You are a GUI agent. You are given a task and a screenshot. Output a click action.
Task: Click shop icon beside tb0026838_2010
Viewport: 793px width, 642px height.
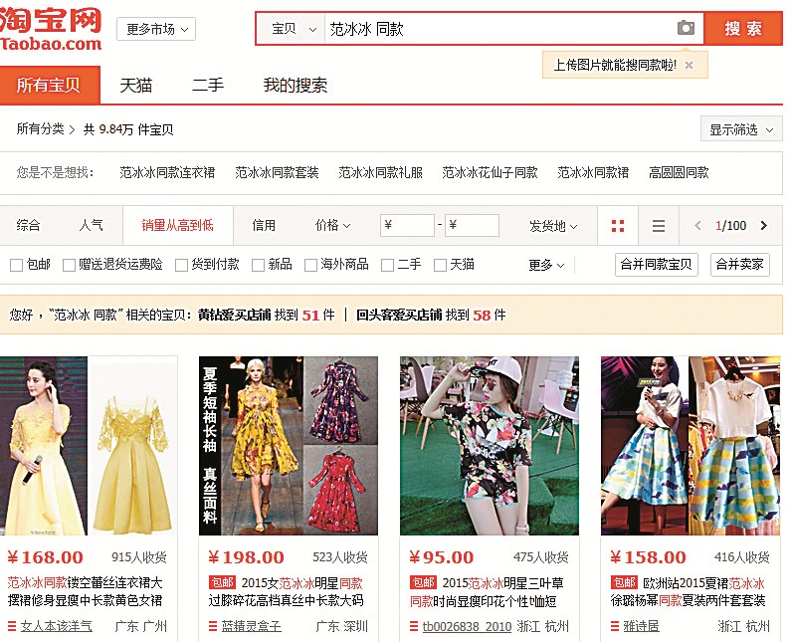414,626
